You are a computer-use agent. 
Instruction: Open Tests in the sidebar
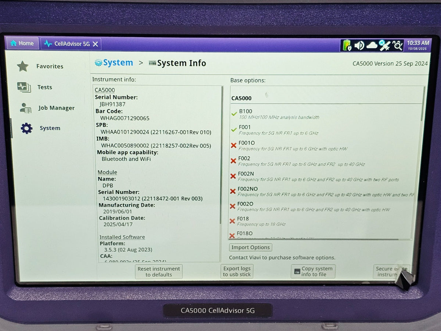pyautogui.click(x=45, y=87)
